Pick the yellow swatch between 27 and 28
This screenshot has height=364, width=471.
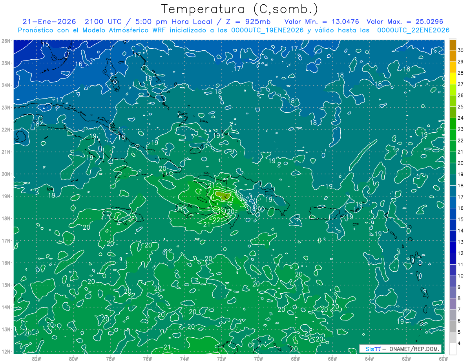pos(453,78)
